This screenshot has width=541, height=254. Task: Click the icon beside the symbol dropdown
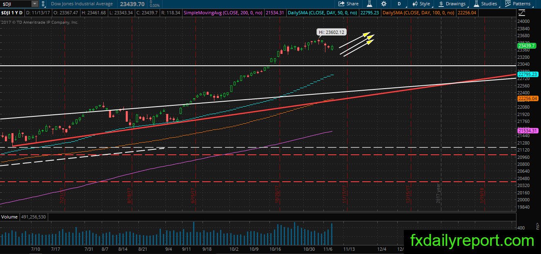click(x=43, y=4)
